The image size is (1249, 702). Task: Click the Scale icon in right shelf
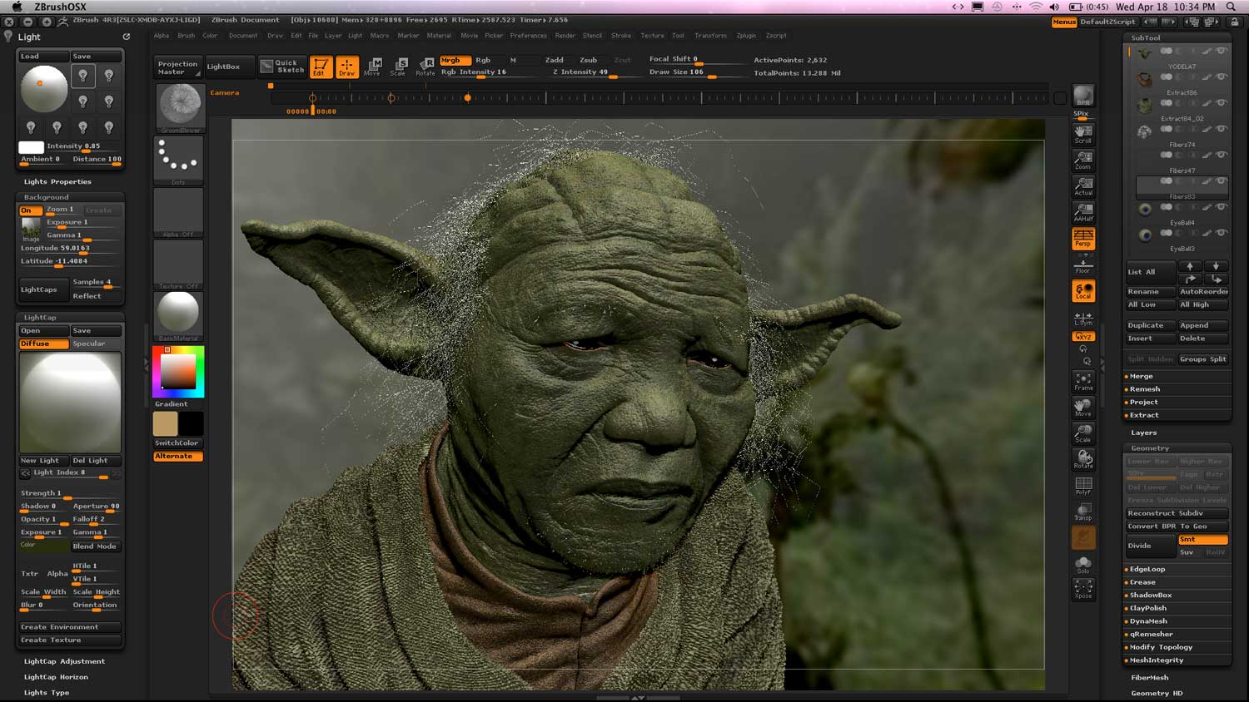click(x=1083, y=433)
